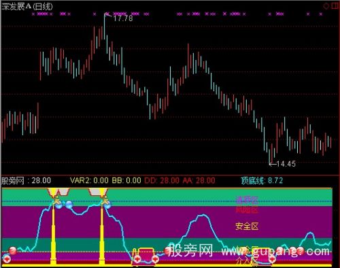The height and width of the screenshot is (268, 340).
Task: Select the DD: 28.00 indicator value
Action: pos(162,180)
